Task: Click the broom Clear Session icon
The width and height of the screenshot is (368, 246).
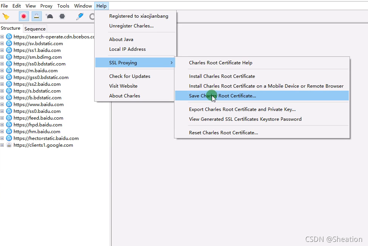Action: [x=6, y=17]
